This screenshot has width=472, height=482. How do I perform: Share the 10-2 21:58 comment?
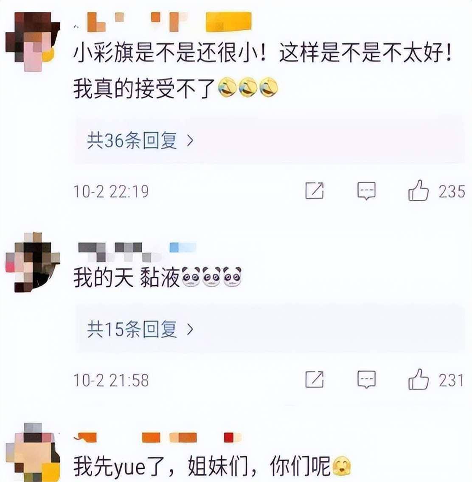(x=315, y=379)
